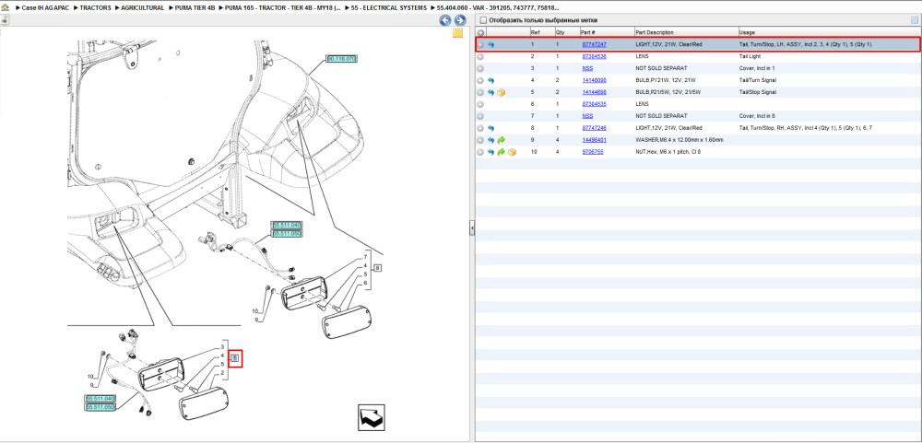Open the previous figure with the back arrow
The height and width of the screenshot is (443, 922).
click(445, 20)
